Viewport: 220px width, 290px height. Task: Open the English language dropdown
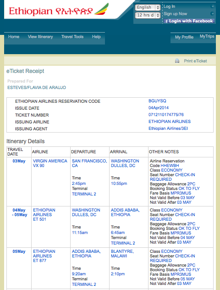(148, 7)
